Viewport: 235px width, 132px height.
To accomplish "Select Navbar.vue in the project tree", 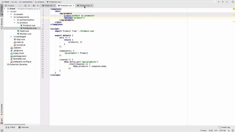I will (24, 34).
